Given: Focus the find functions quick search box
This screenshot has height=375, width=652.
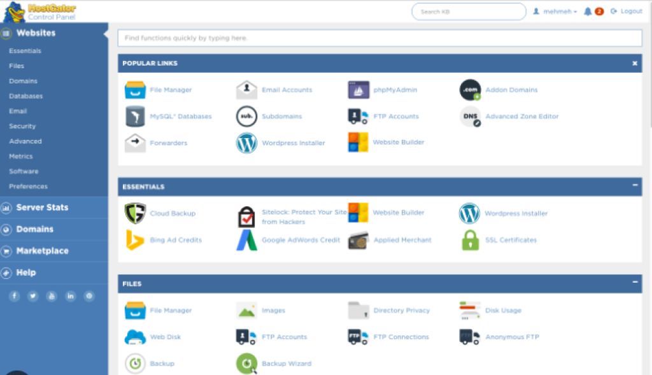Looking at the screenshot, I should click(x=379, y=38).
